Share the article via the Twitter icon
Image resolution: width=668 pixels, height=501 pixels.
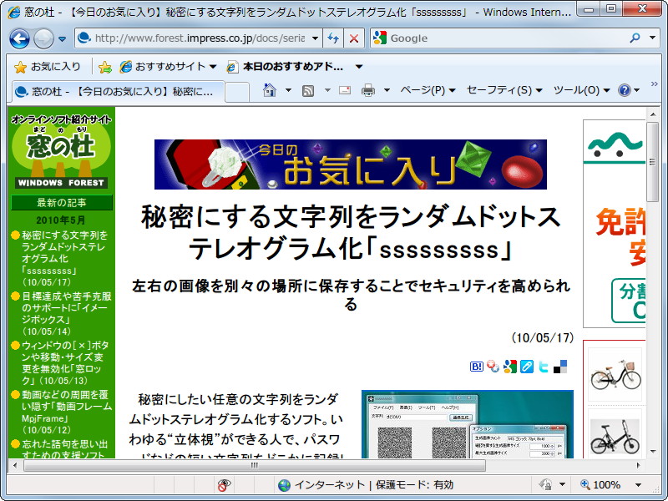tap(544, 367)
